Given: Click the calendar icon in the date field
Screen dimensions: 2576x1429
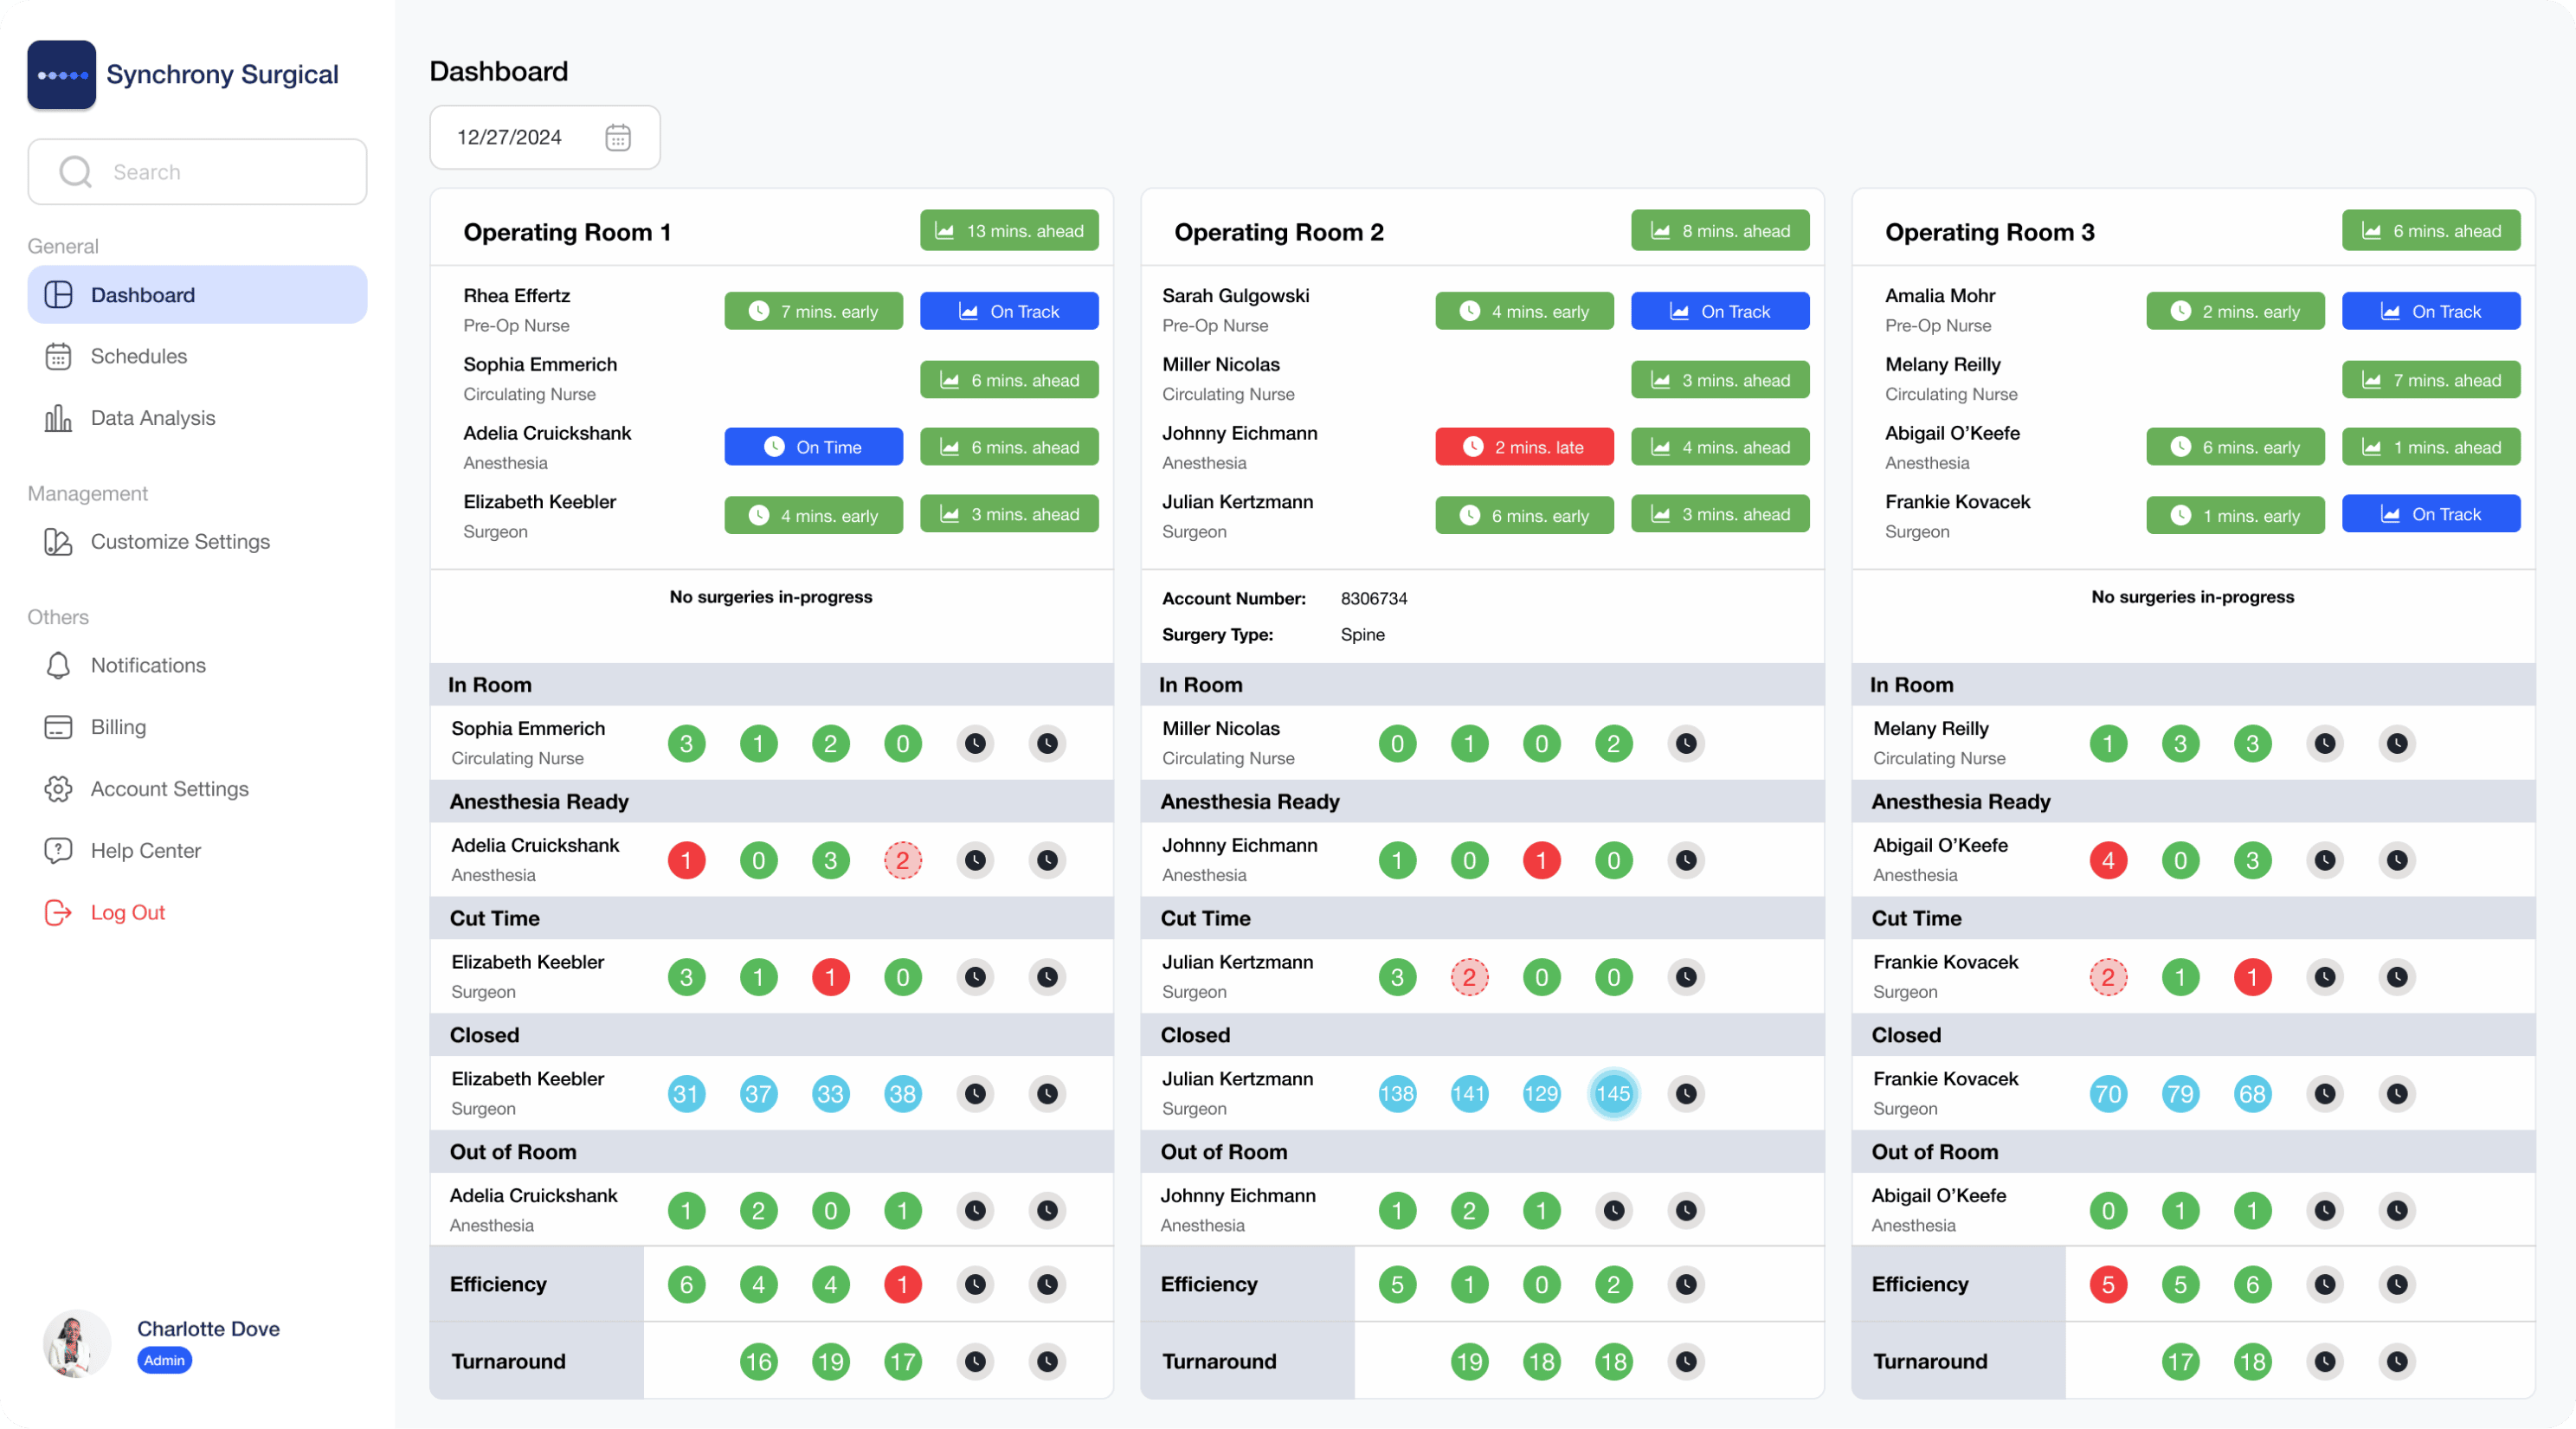Looking at the screenshot, I should (x=618, y=137).
